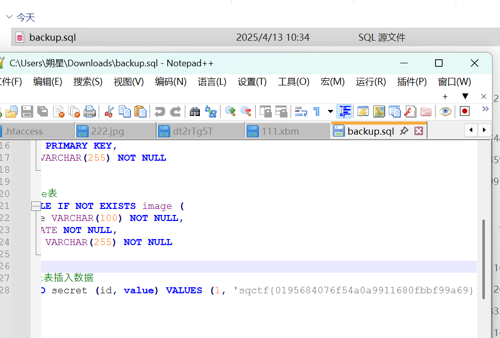Open the 插件(P) menu
This screenshot has width=500, height=338.
pyautogui.click(x=412, y=81)
